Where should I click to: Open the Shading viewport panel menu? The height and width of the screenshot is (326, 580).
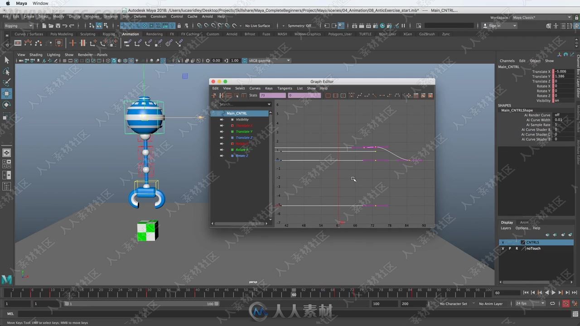(x=36, y=55)
